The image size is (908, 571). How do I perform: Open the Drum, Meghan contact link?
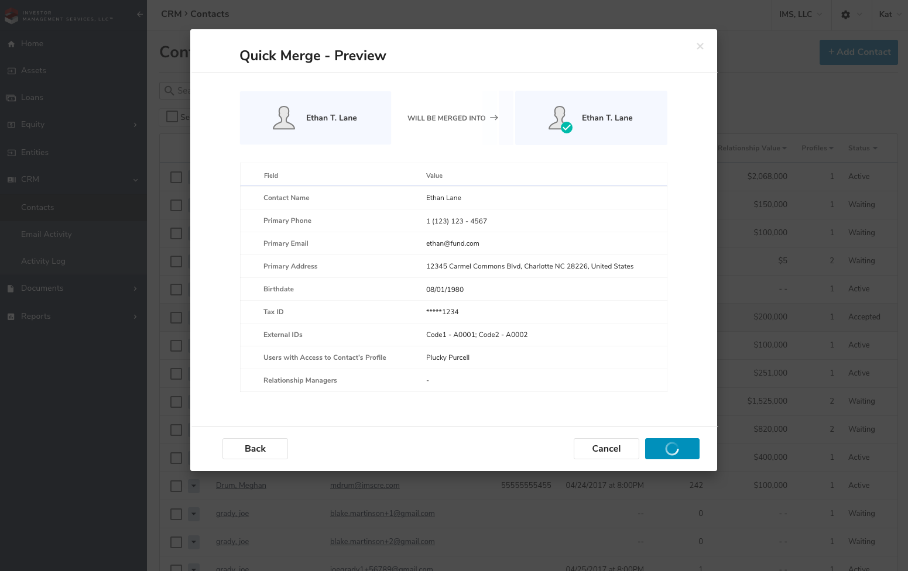241,486
